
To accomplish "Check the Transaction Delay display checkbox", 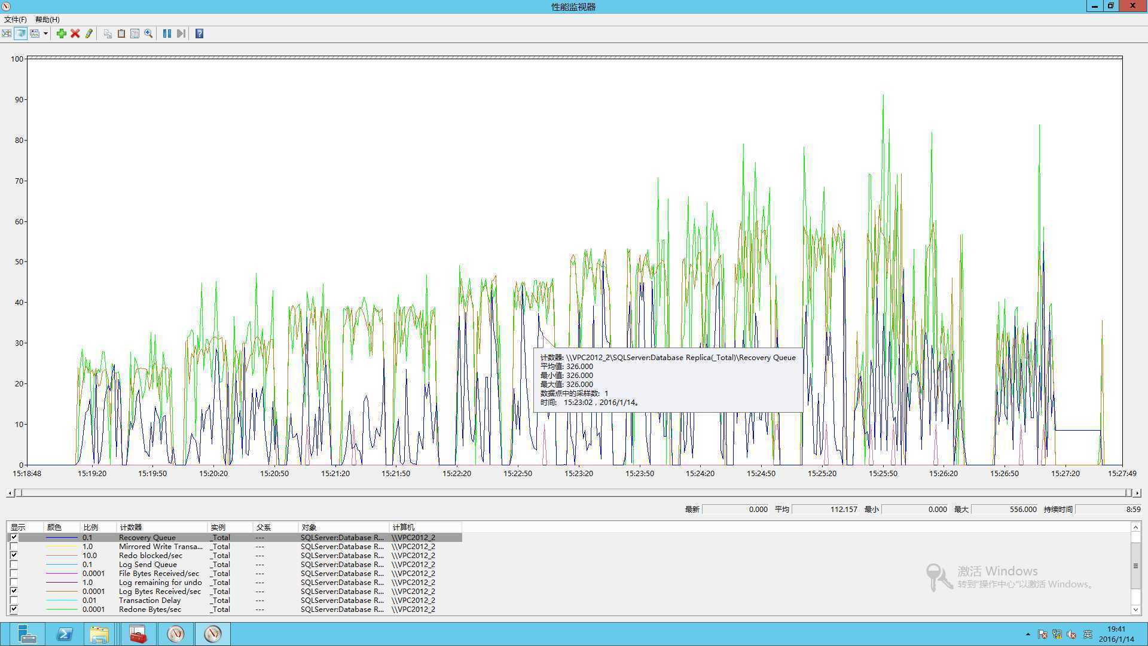I will pos(14,600).
